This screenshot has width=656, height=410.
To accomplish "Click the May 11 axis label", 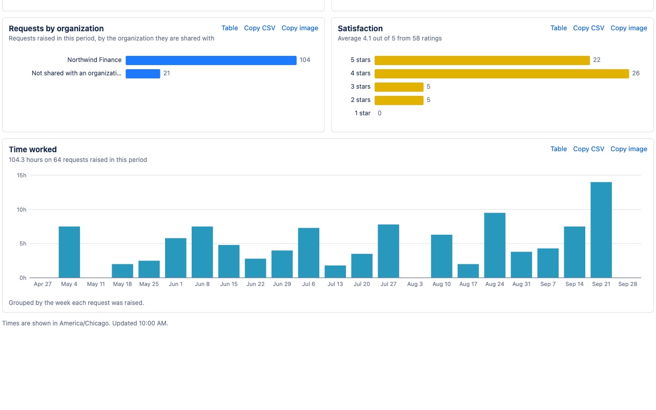I will (96, 284).
